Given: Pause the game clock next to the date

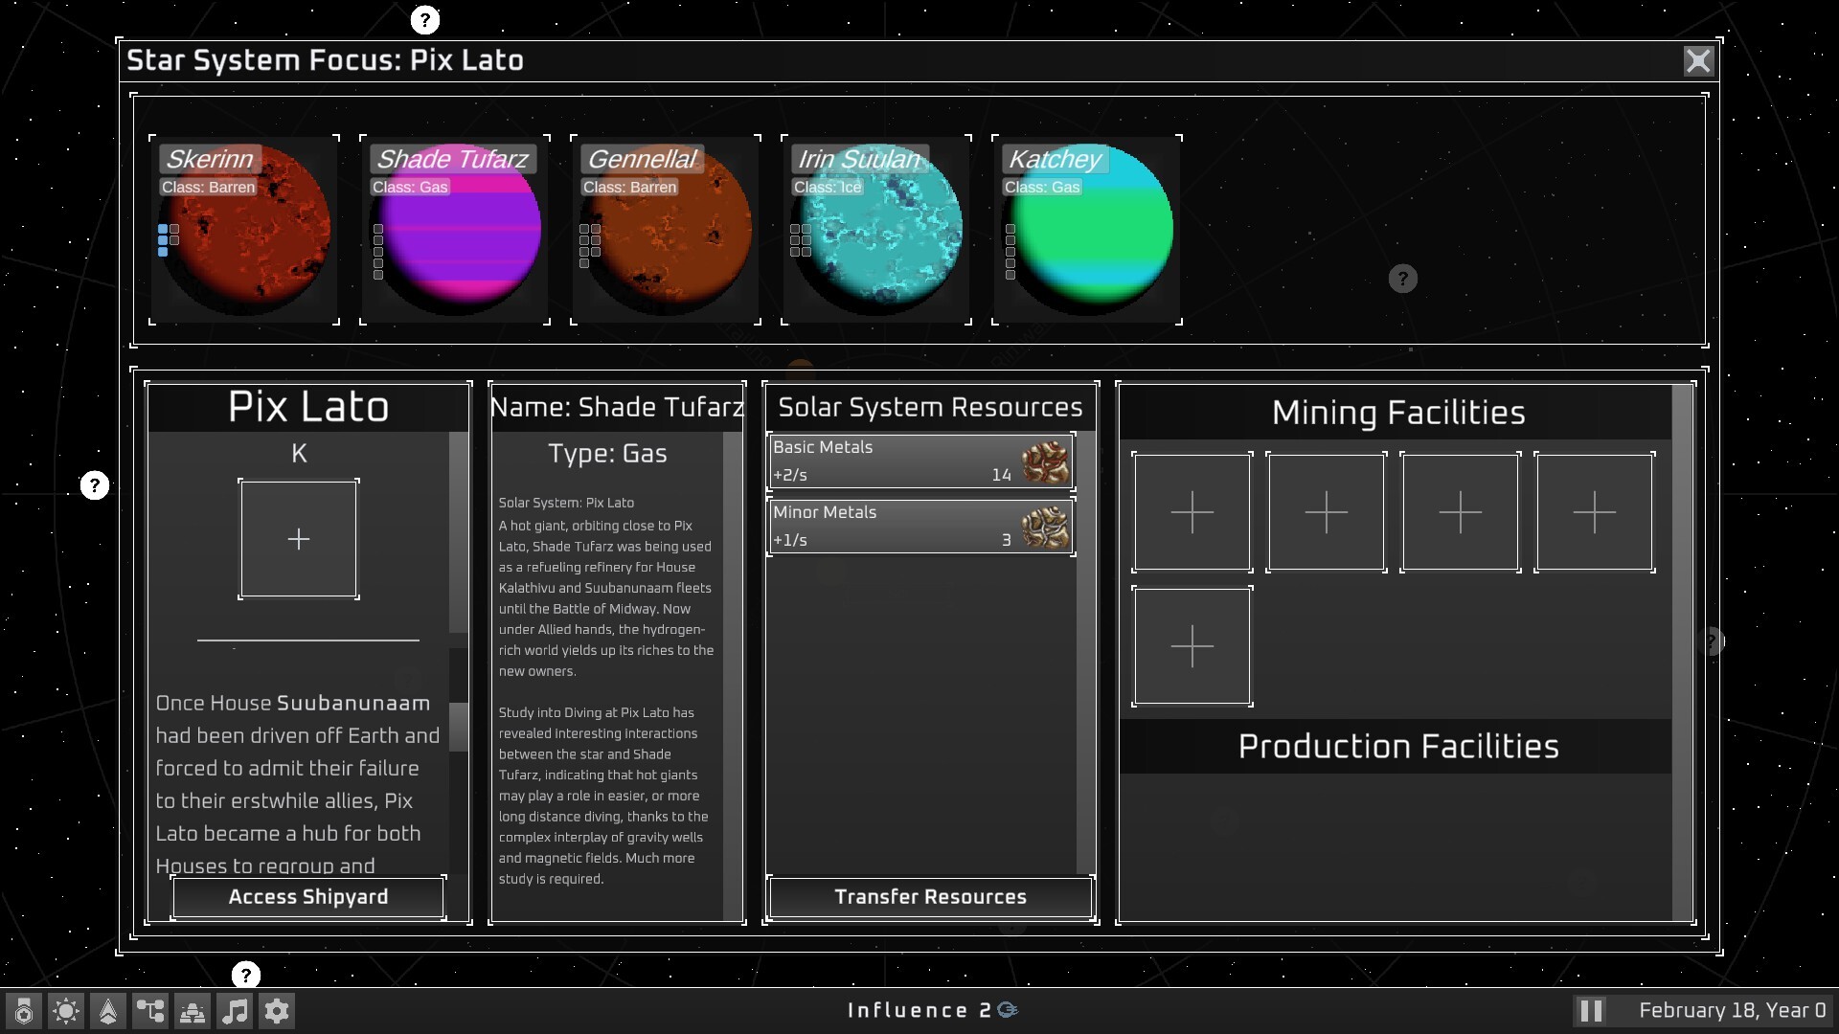Looking at the screenshot, I should click(1591, 1009).
